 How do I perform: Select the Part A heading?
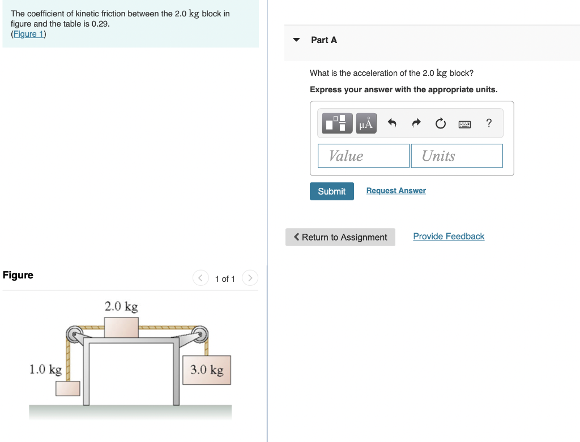pos(323,40)
